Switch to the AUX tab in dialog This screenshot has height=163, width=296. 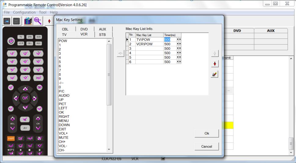coord(103,29)
